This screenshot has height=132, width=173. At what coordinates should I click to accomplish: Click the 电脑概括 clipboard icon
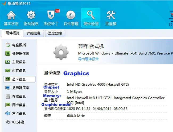click(8, 45)
